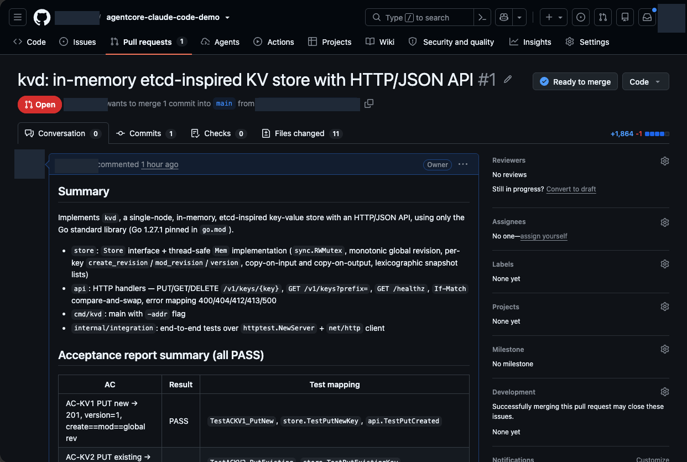Open the Wiki tab
This screenshot has width=687, height=462.
[x=380, y=41]
